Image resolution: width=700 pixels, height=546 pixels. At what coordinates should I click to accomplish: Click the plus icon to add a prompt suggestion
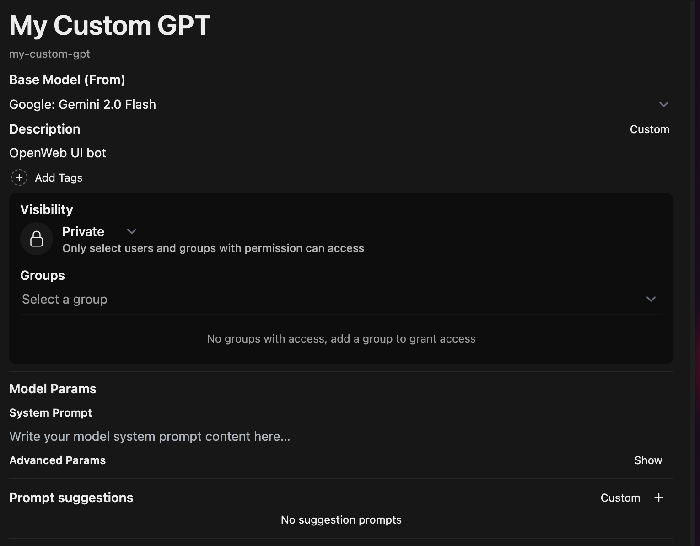659,498
